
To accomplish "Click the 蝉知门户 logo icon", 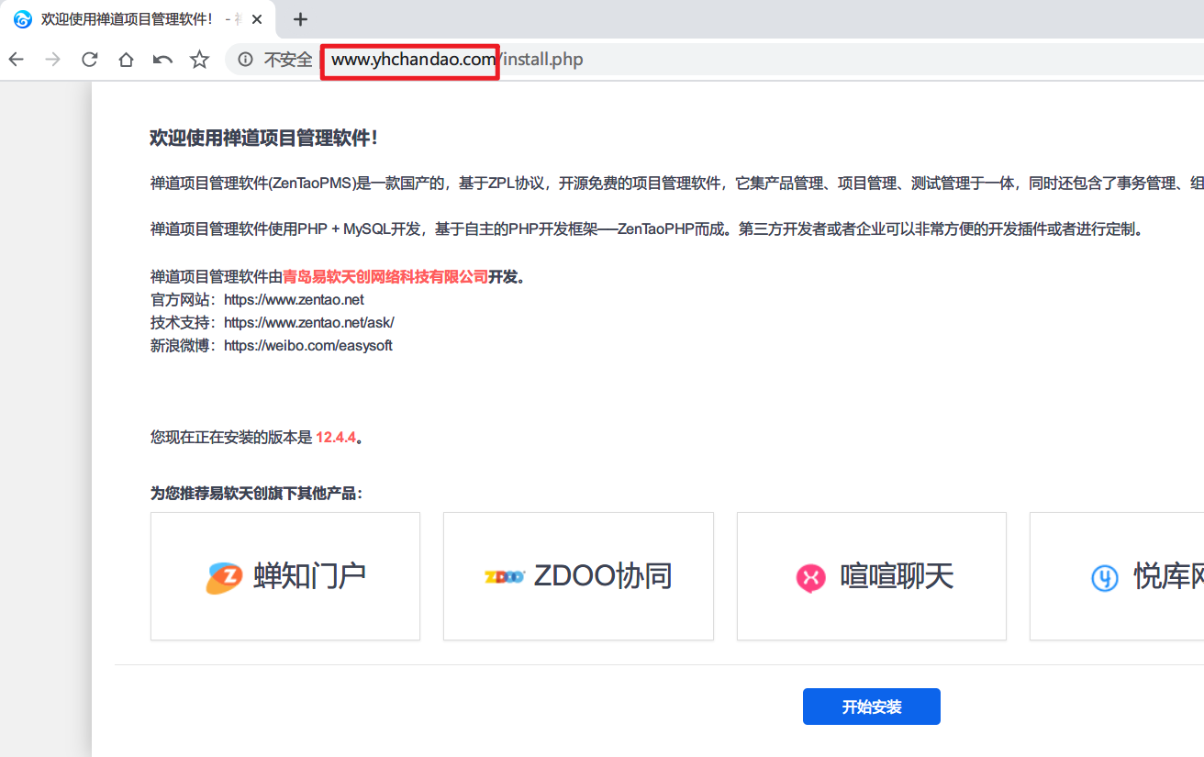I will pos(224,577).
